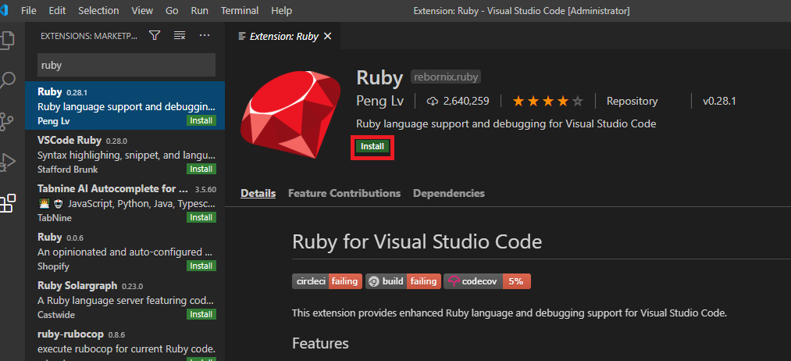Open the extensions panel more actions menu
This screenshot has width=791, height=361.
[205, 35]
